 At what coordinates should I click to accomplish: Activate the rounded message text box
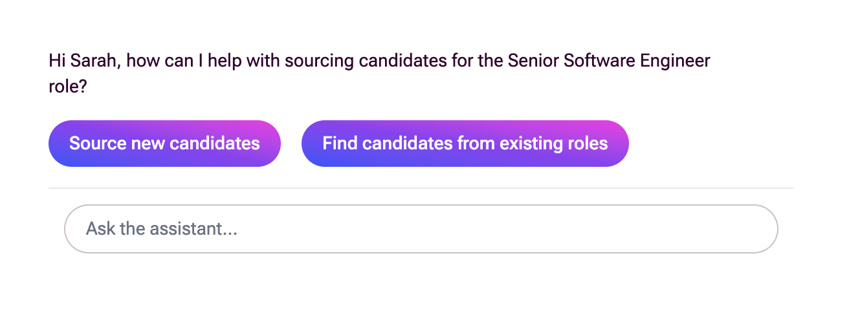pos(421,229)
